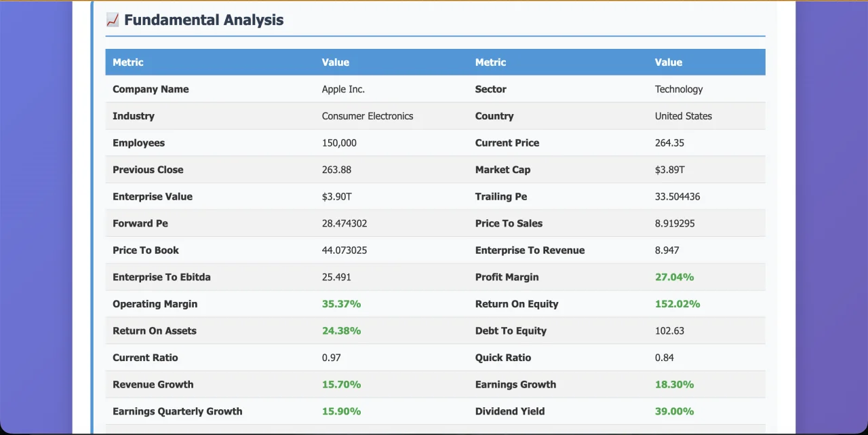Click the Current Ratio label
The width and height of the screenshot is (868, 435).
click(145, 357)
